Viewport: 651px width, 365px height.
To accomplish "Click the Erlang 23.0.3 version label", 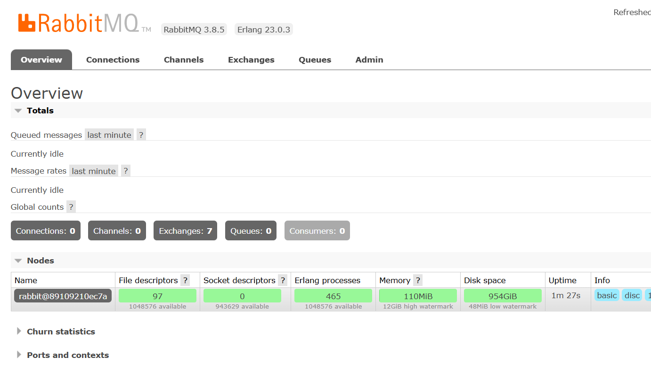I will [264, 30].
